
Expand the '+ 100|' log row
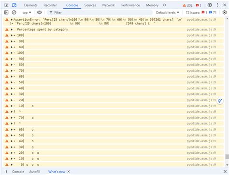point(12,35)
